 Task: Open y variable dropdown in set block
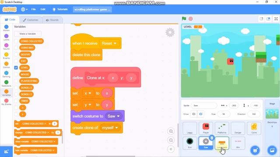coord(87,105)
